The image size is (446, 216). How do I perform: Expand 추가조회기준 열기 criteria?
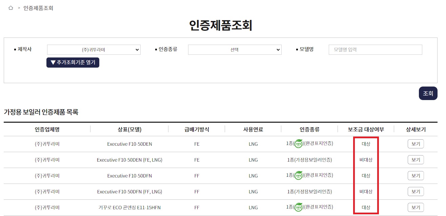click(x=73, y=63)
